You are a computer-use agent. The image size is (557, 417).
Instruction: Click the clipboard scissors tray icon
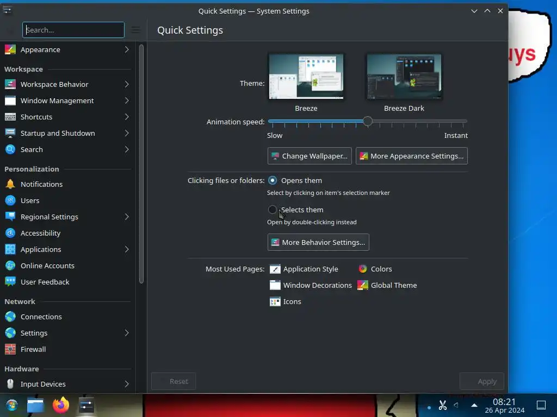443,405
